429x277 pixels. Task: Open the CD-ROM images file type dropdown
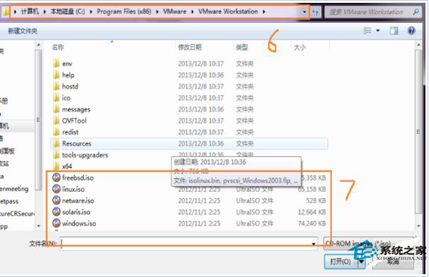click(368, 243)
